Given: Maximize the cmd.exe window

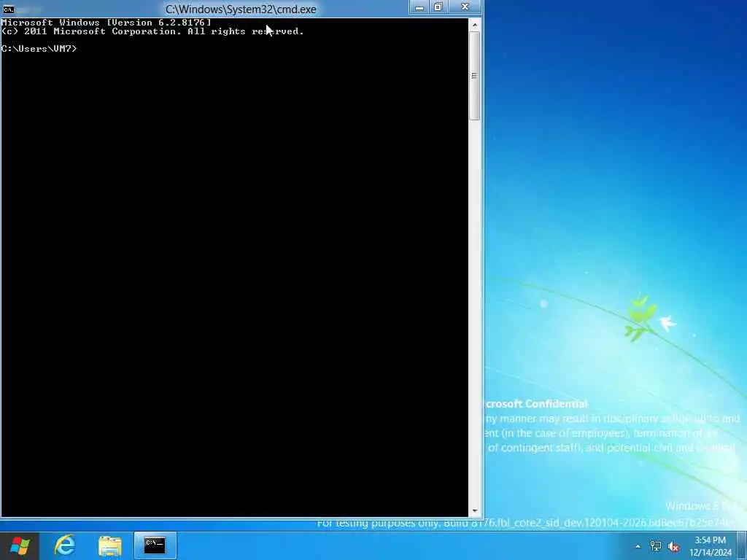Looking at the screenshot, I should 438,7.
